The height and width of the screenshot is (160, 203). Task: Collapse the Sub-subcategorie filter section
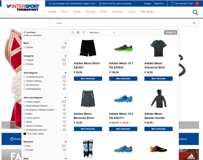coord(66,98)
